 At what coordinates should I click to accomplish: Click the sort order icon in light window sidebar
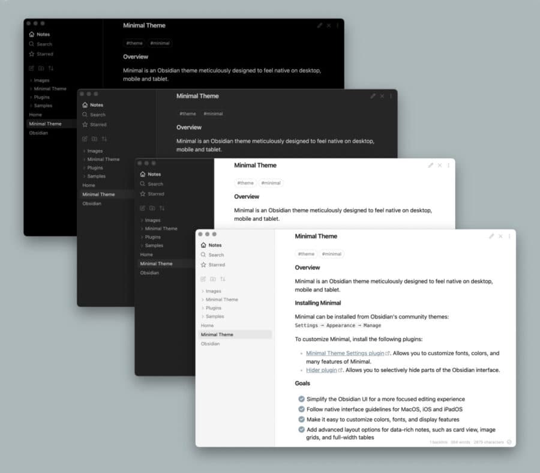[223, 279]
